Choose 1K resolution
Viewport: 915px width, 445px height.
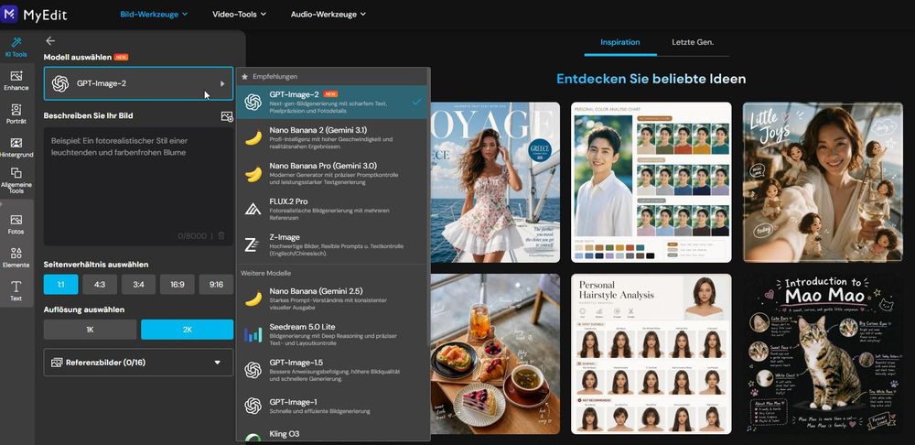coord(90,330)
